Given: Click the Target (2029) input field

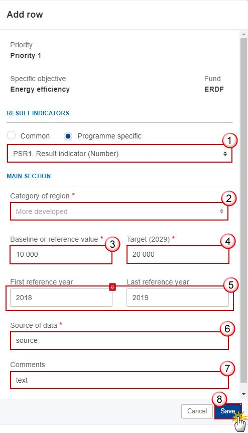Looking at the screenshot, I should tap(178, 255).
